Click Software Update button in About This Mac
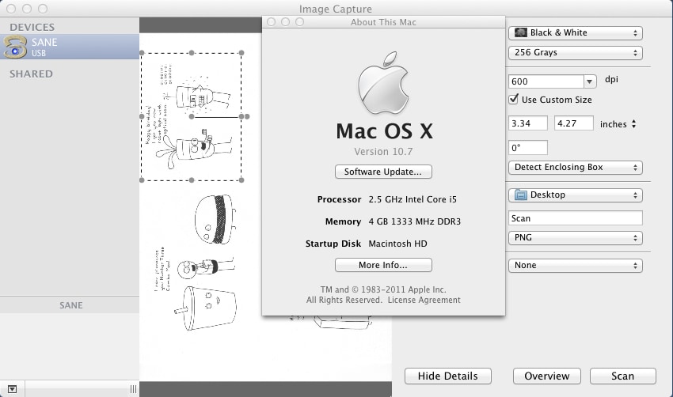 tap(383, 172)
